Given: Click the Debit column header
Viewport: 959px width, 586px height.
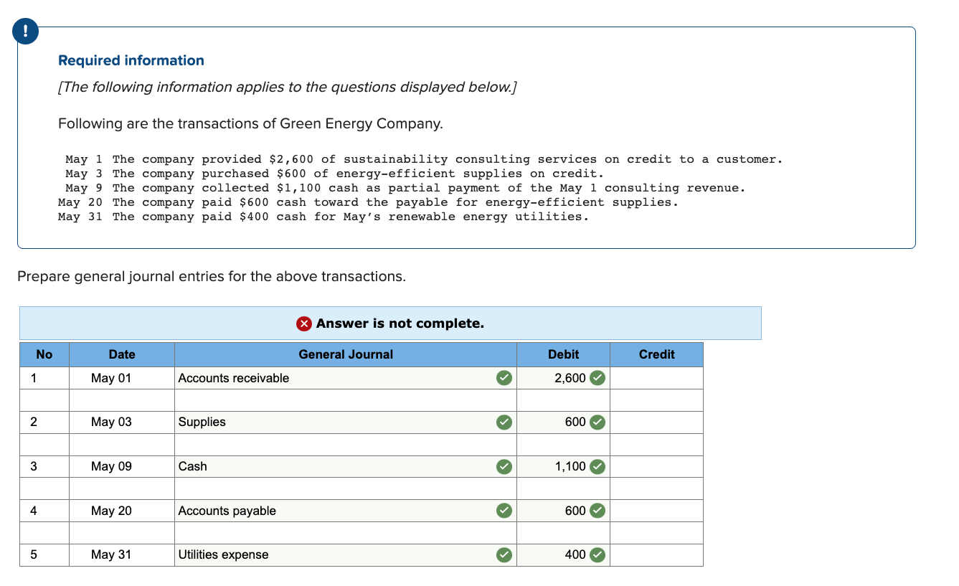Looking at the screenshot, I should pyautogui.click(x=563, y=354).
